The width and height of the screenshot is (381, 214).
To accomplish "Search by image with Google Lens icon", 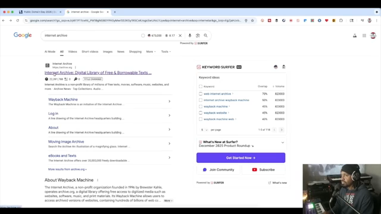I will (x=198, y=36).
